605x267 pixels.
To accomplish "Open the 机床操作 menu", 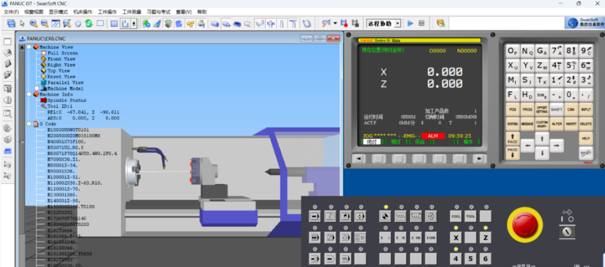I will [x=82, y=12].
